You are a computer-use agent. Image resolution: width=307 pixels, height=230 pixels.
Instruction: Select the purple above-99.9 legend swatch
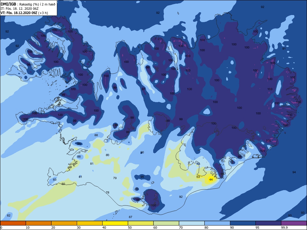coord(294,223)
